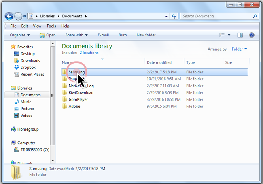Open the Organize dropdown

pyautogui.click(x=20, y=35)
